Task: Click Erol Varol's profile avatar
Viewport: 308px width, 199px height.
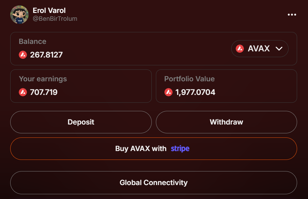Action: (x=19, y=15)
